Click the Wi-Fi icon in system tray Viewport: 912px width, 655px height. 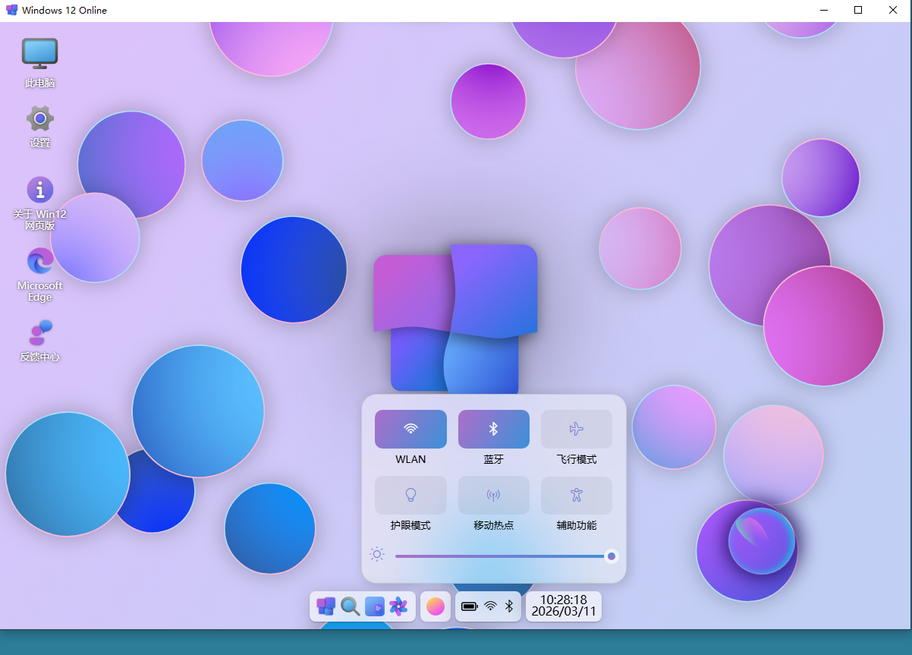491,606
